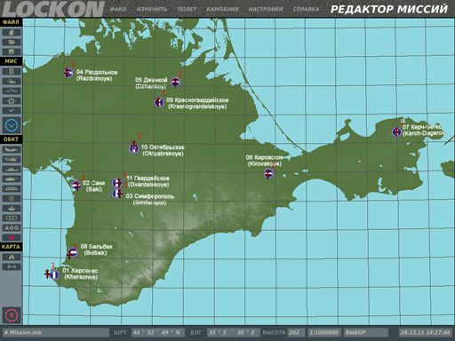455x341 pixels.
Task: Select the airplane object tool
Action: pyautogui.click(x=12, y=149)
